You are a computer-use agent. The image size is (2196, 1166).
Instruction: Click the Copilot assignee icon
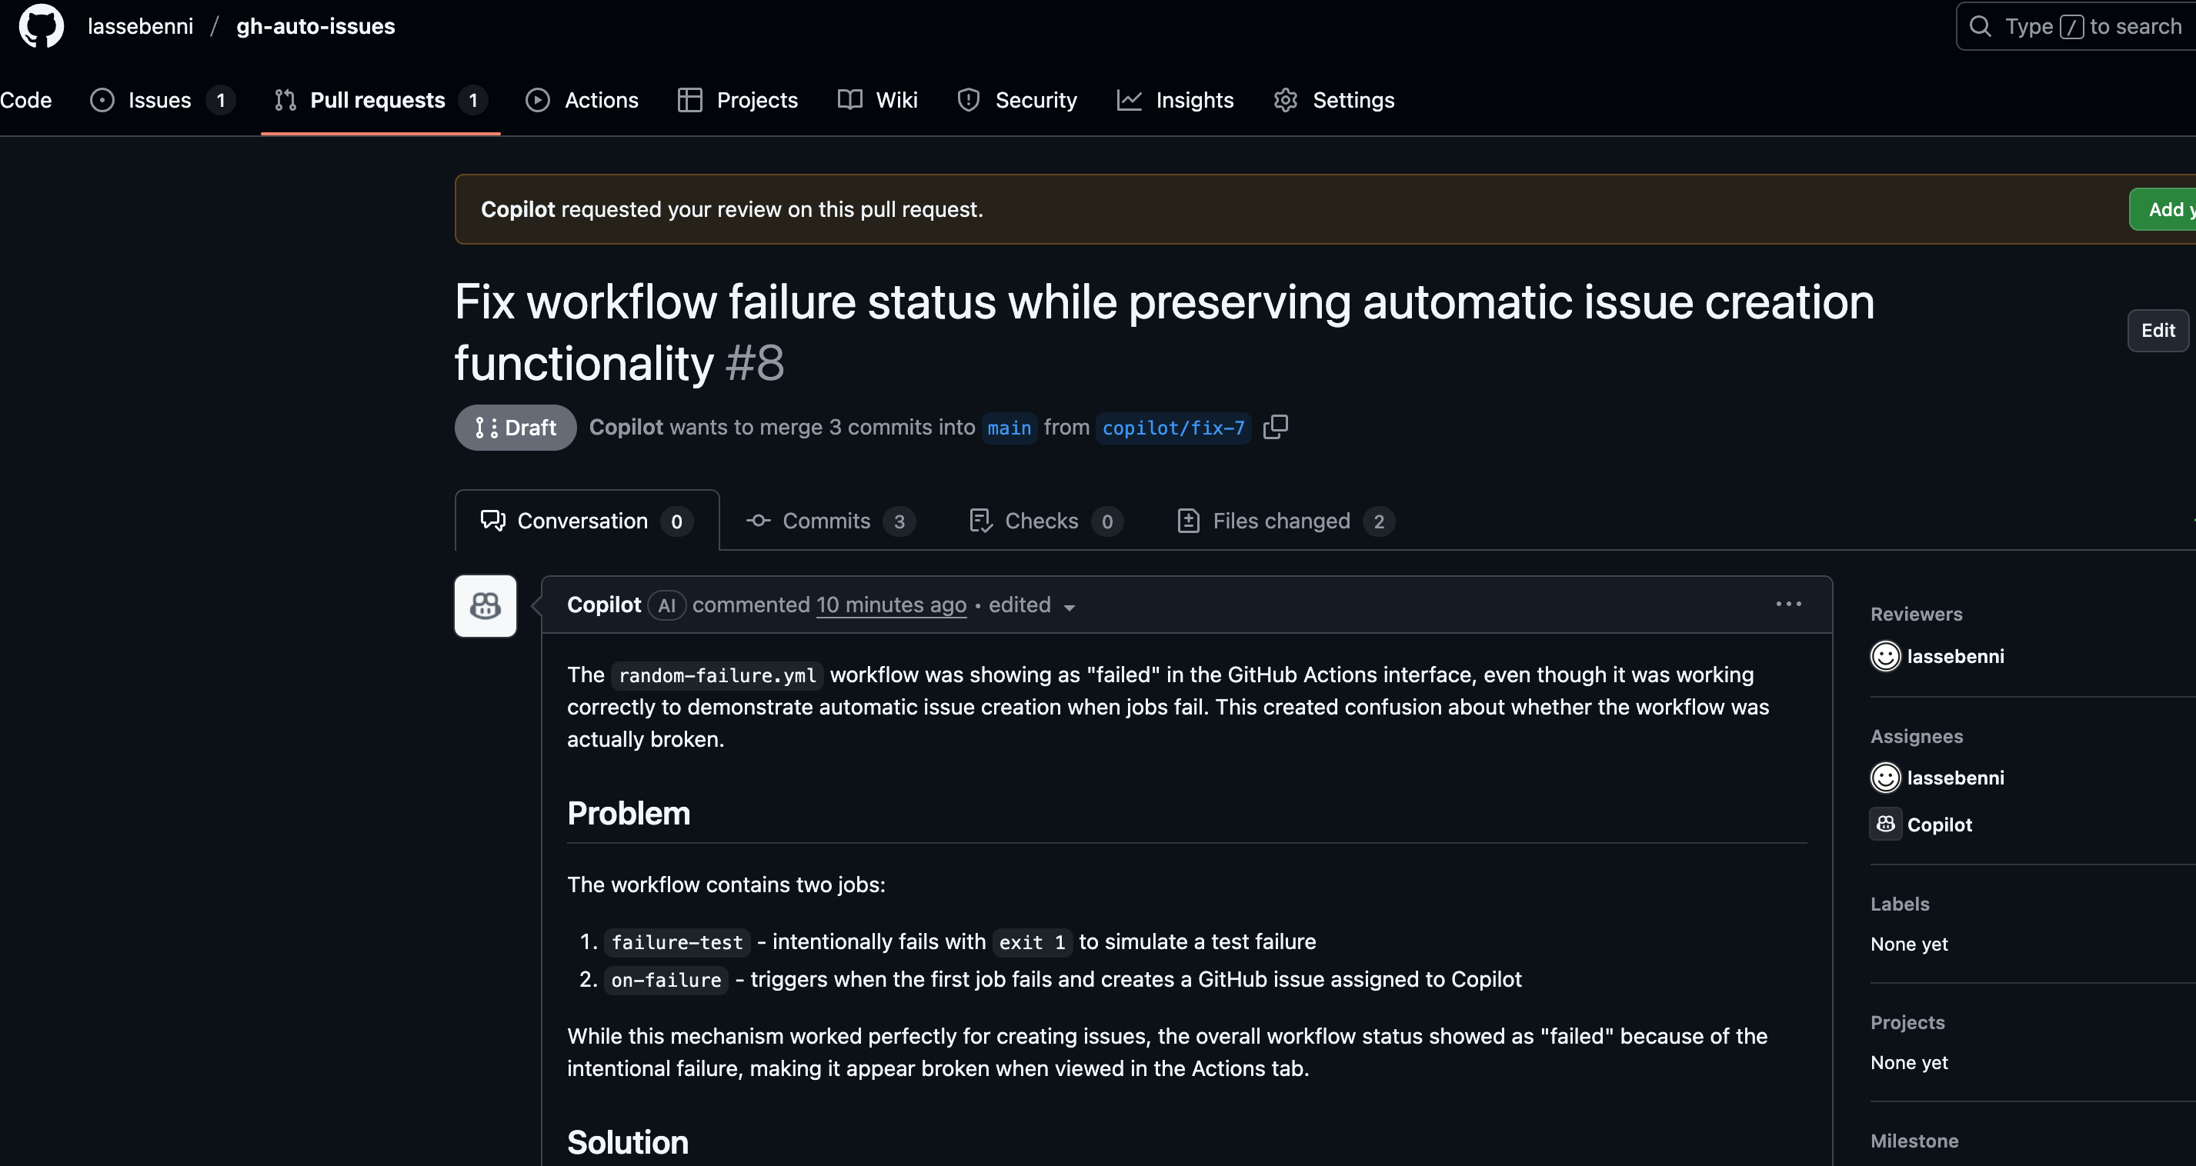click(x=1885, y=825)
